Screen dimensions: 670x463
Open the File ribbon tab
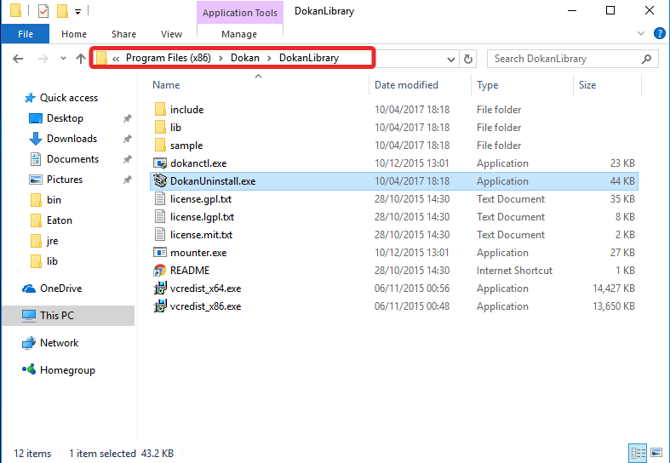coord(26,34)
